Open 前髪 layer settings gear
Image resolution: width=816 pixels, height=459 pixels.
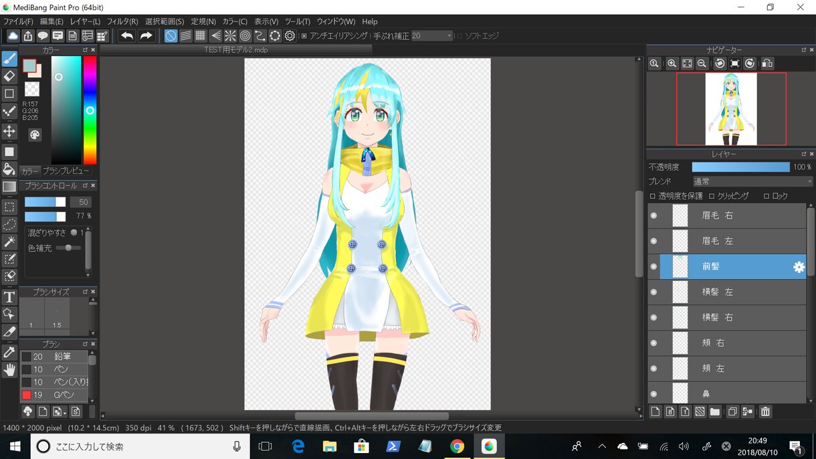pos(799,267)
